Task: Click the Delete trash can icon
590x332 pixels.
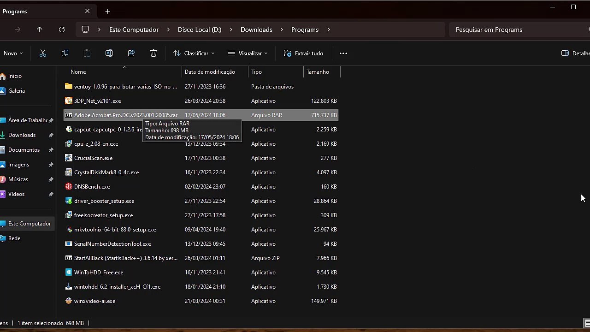Action: pos(153,53)
